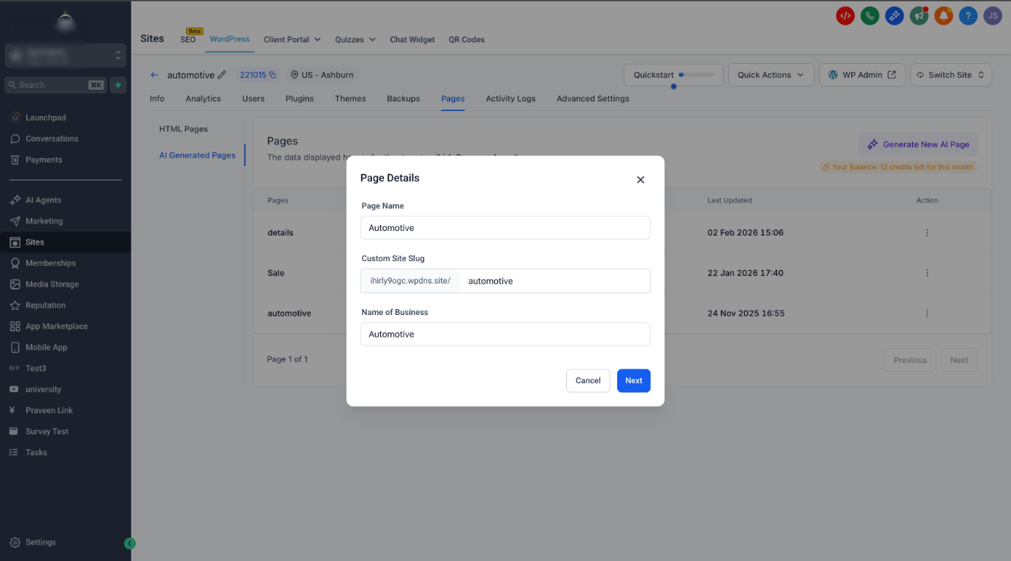Open the Plugins tab
The image size is (1011, 561).
click(x=299, y=98)
